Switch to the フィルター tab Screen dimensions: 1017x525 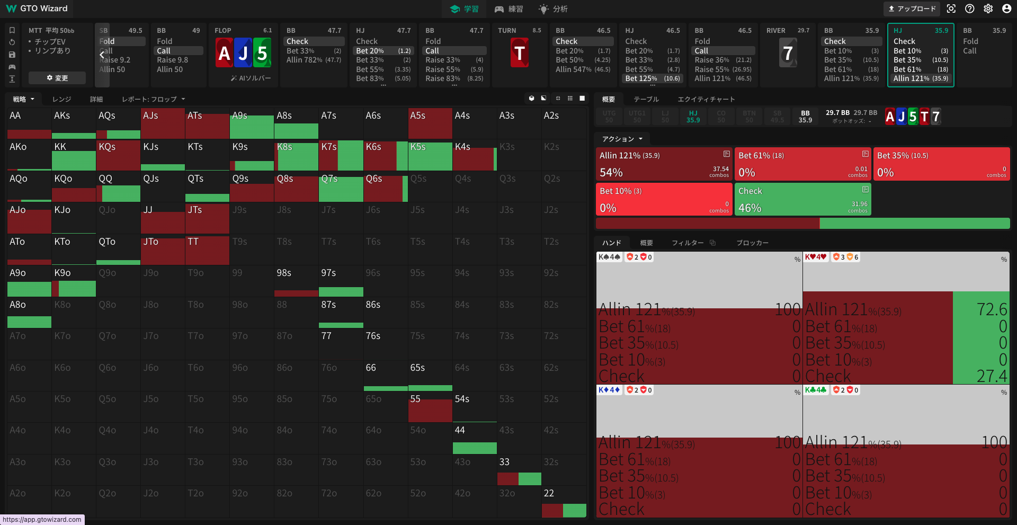click(688, 243)
